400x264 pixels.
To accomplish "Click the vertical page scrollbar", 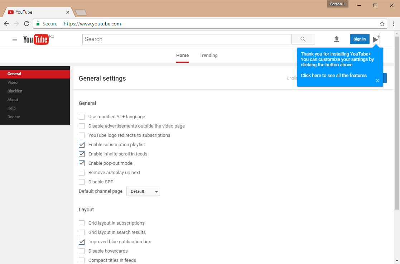I will point(397,123).
